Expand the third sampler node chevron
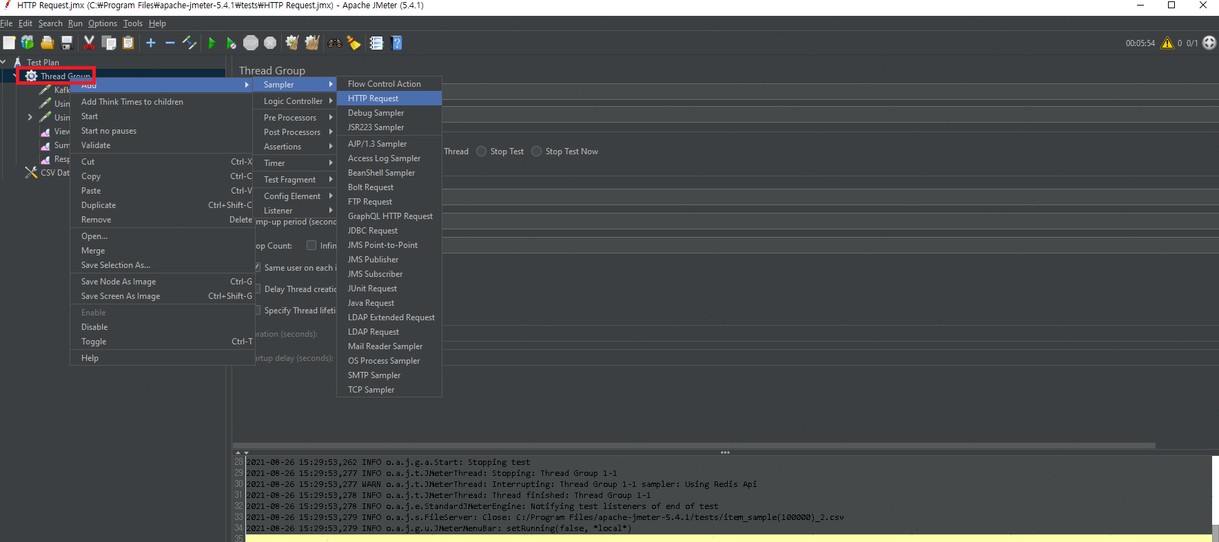This screenshot has width=1219, height=542. pyautogui.click(x=30, y=117)
